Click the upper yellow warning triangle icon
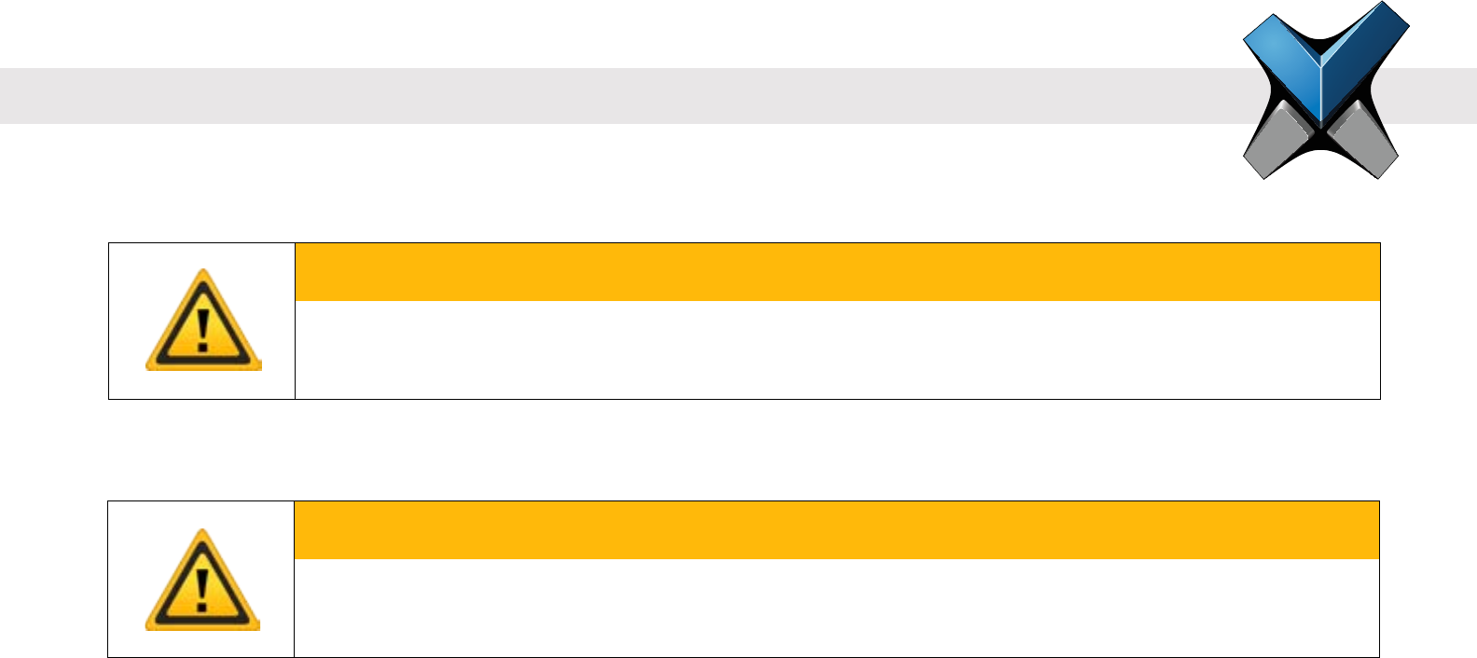 [x=203, y=322]
